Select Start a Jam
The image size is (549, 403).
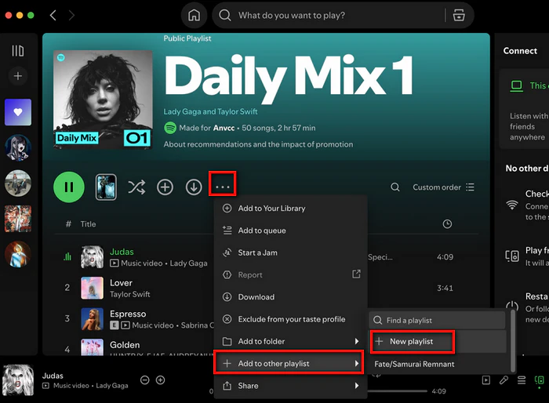291,252
